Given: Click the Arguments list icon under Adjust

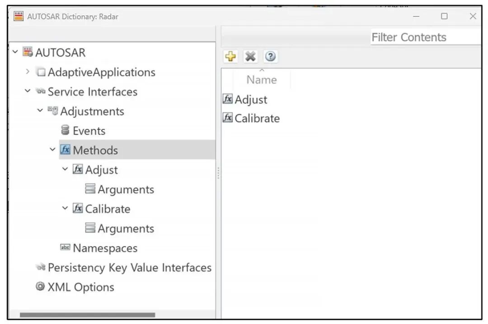Looking at the screenshot, I should pyautogui.click(x=90, y=188).
